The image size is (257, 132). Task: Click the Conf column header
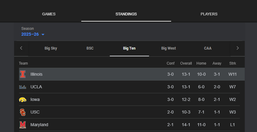(171, 63)
